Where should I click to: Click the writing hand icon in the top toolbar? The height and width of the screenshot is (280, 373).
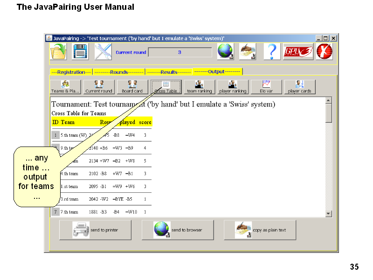[248, 52]
